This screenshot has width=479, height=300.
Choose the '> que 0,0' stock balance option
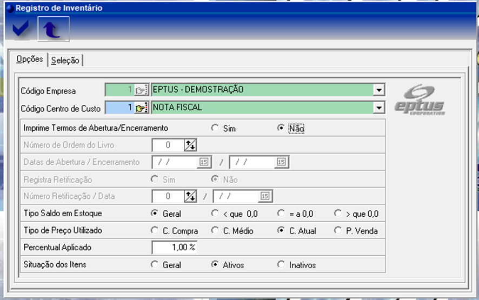tap(338, 214)
